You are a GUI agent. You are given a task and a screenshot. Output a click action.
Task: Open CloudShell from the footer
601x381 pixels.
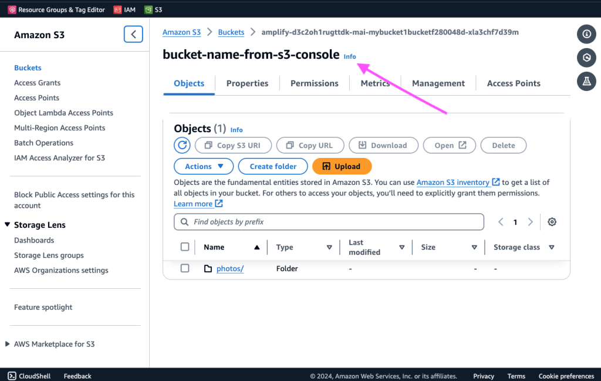(x=29, y=376)
